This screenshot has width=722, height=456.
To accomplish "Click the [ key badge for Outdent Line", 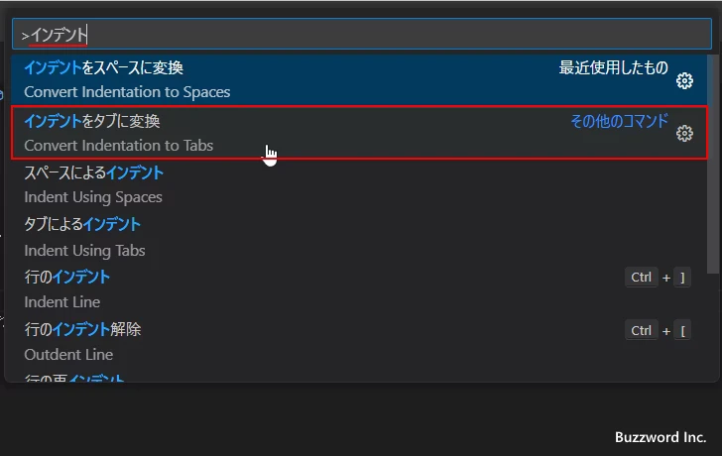I will [x=682, y=330].
